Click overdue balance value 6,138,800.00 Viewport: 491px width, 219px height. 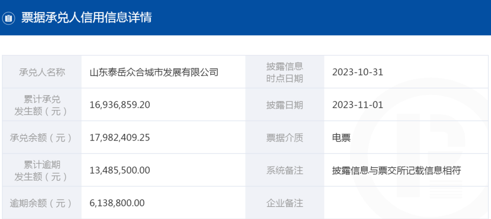point(117,203)
